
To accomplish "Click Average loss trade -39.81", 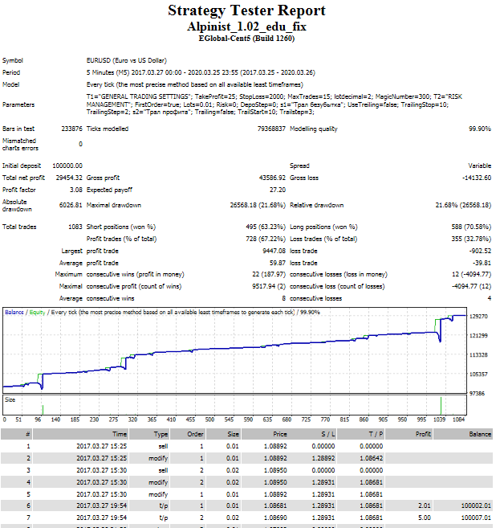I will [x=482, y=264].
